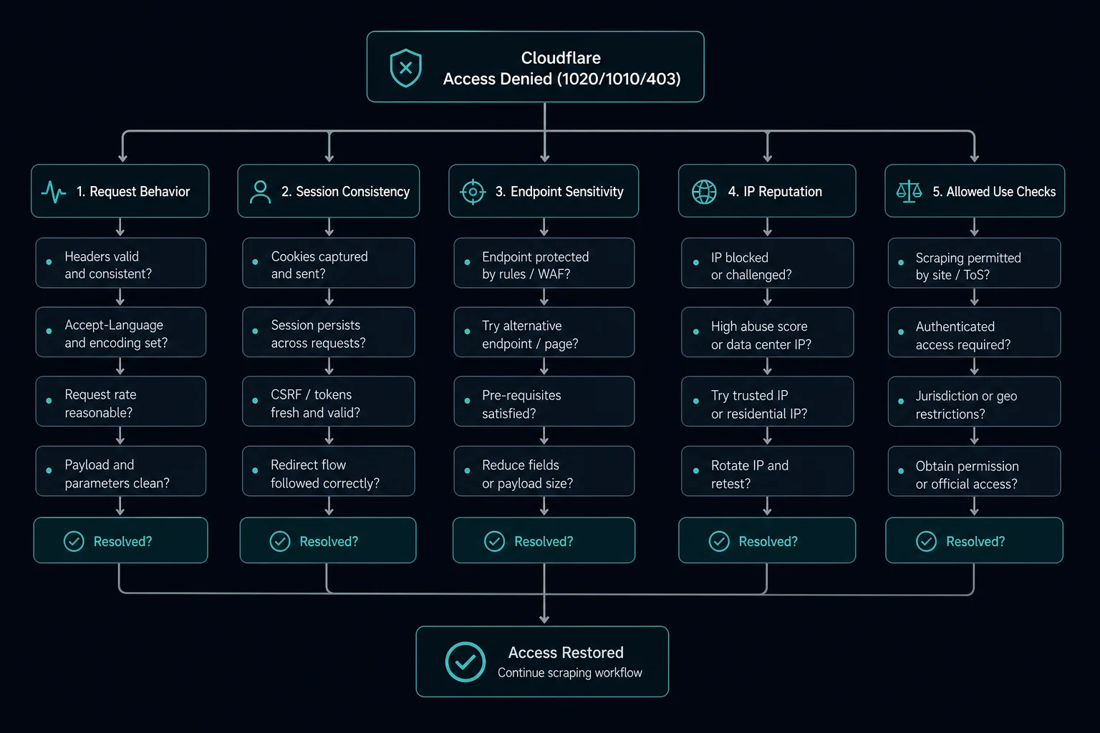Click the globe icon in IP Reputation
1100x733 pixels.
[704, 192]
